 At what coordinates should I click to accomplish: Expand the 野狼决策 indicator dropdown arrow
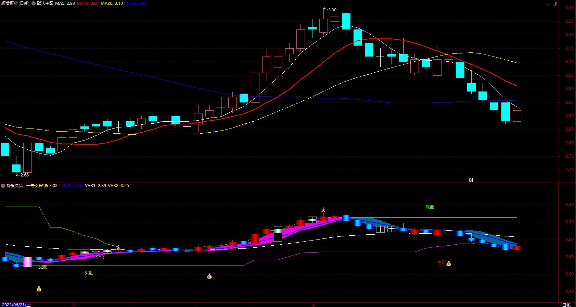3,186
